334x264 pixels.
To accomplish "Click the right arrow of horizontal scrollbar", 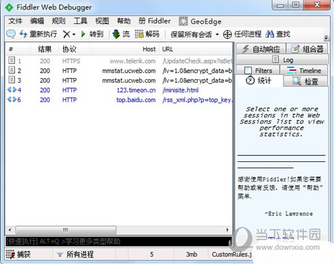I will click(x=227, y=230).
